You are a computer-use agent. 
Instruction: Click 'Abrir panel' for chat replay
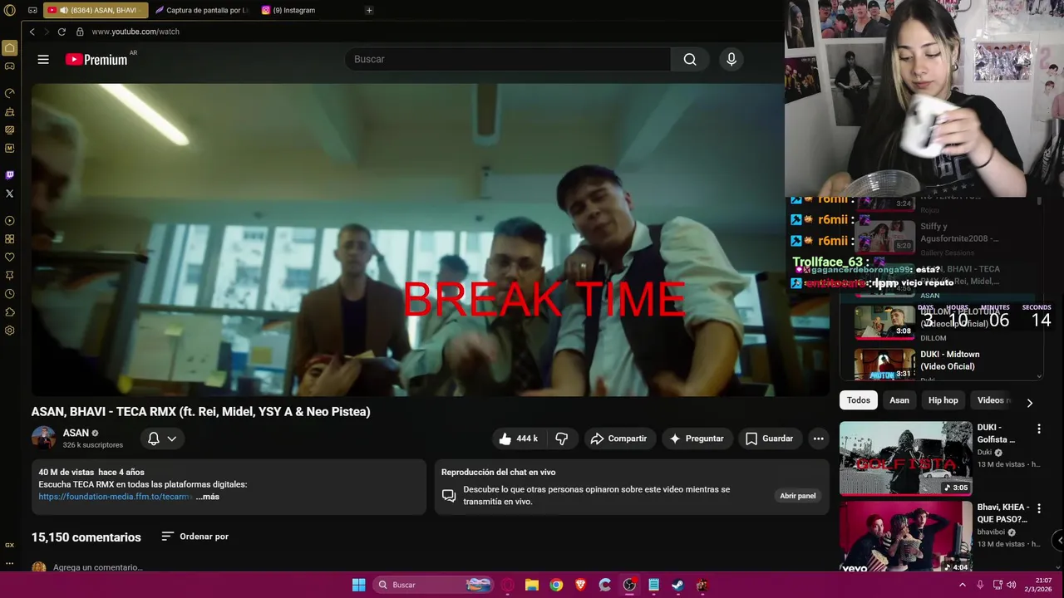797,496
